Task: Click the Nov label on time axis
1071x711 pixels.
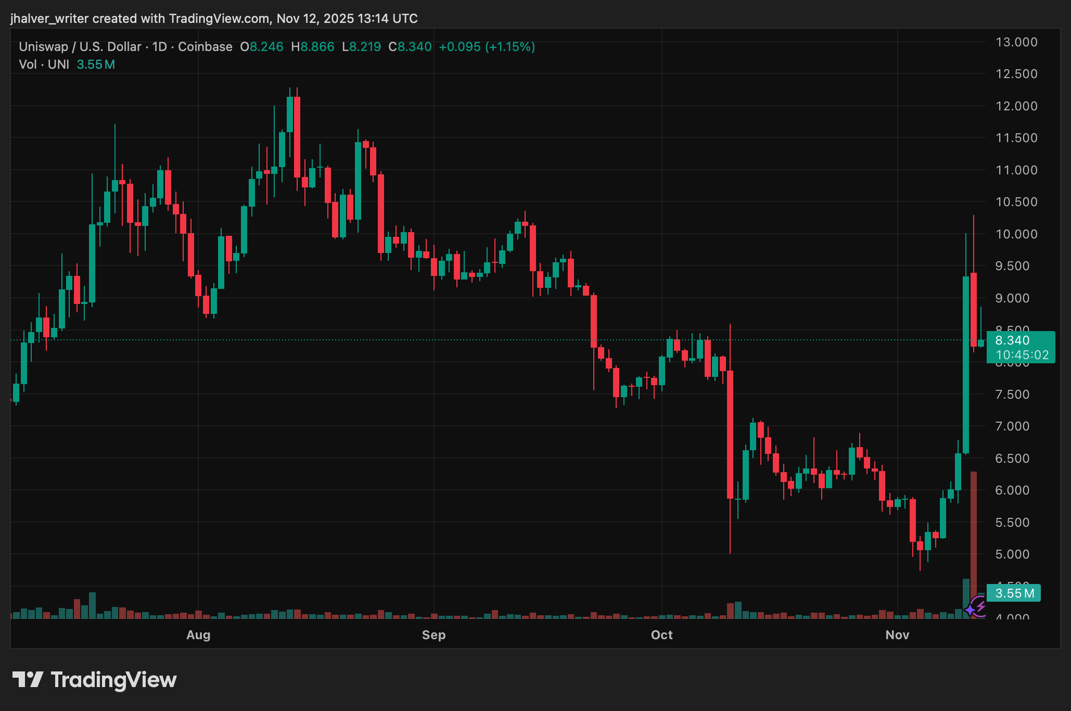Action: pyautogui.click(x=897, y=635)
